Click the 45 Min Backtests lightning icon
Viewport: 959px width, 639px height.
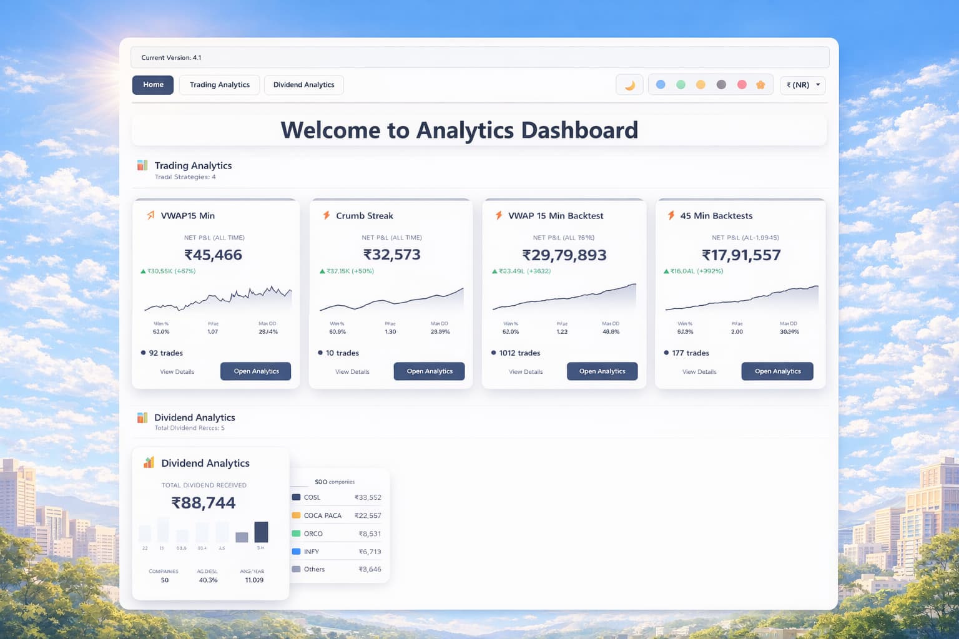click(x=671, y=215)
